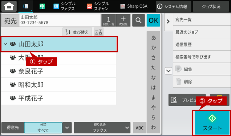Screen dimensions: 231x136
Task: Click the group icon beside 奈良花子
Action: (13, 71)
